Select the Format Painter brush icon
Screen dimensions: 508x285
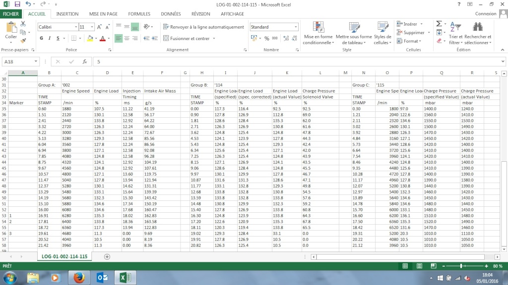[23, 40]
